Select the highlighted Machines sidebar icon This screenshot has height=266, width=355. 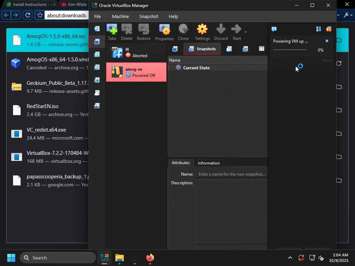point(97,42)
